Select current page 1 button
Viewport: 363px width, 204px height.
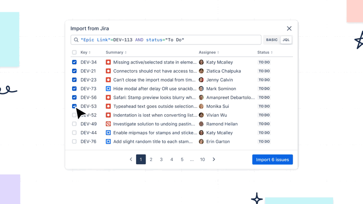141,160
